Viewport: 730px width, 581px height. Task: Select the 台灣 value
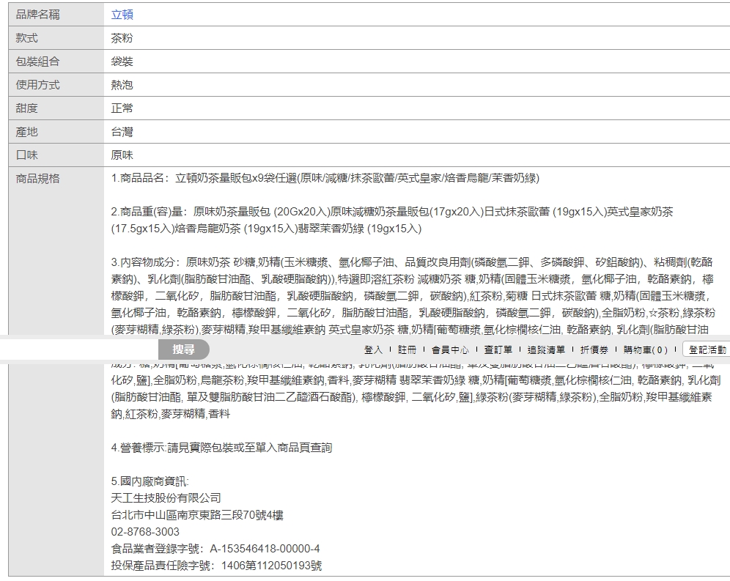pyautogui.click(x=122, y=132)
